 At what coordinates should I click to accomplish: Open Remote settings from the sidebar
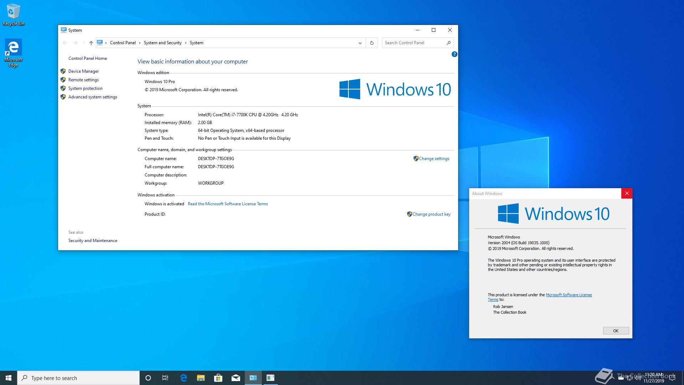(x=83, y=80)
